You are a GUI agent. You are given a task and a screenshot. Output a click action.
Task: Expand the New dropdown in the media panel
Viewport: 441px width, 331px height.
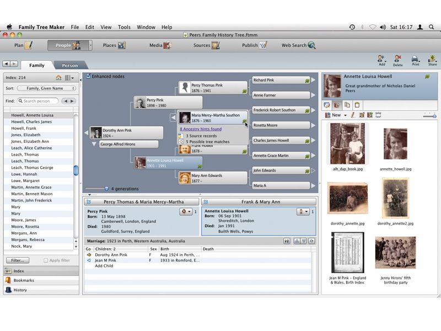tap(345, 115)
